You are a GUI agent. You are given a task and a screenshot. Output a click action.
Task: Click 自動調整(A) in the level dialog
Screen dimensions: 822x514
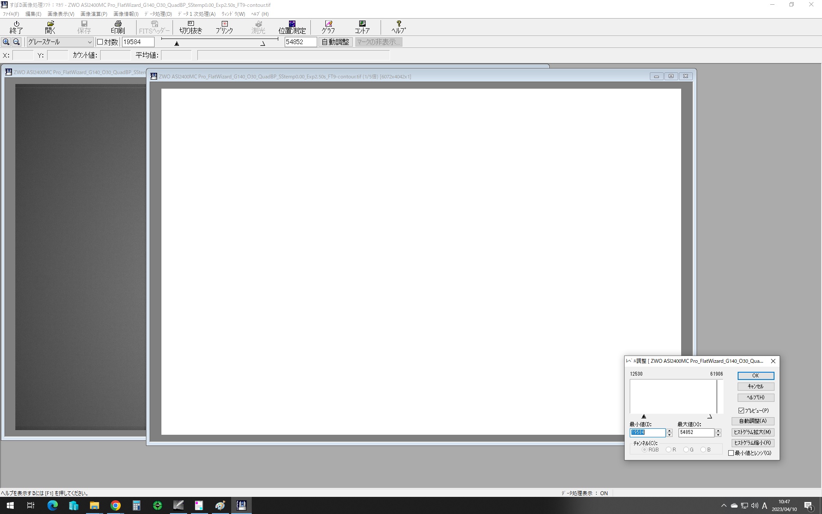point(753,421)
